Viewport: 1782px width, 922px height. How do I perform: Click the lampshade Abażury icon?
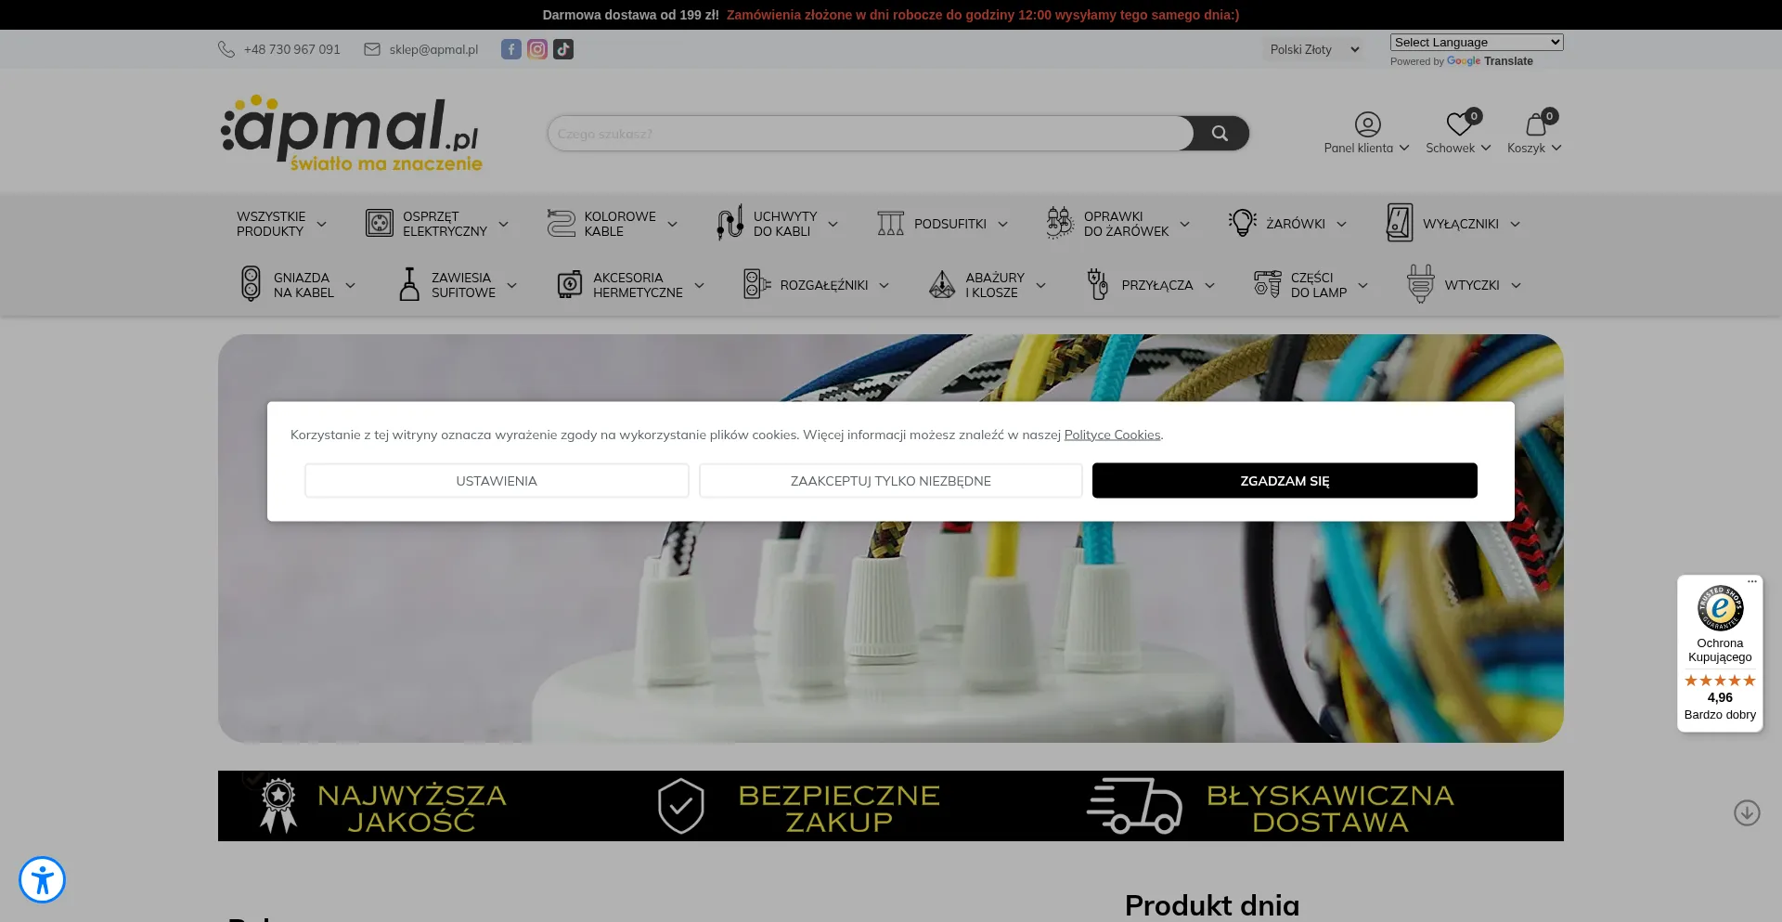[942, 284]
